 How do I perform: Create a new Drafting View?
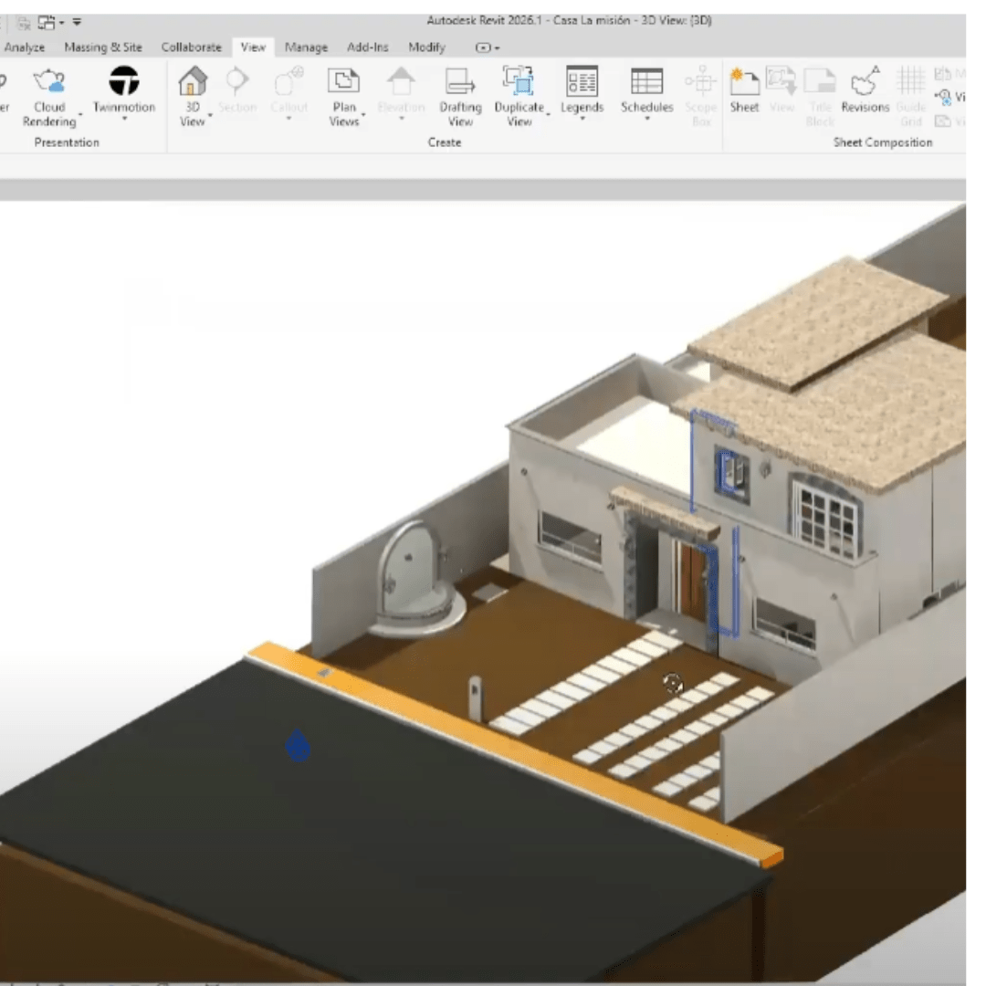(x=460, y=91)
